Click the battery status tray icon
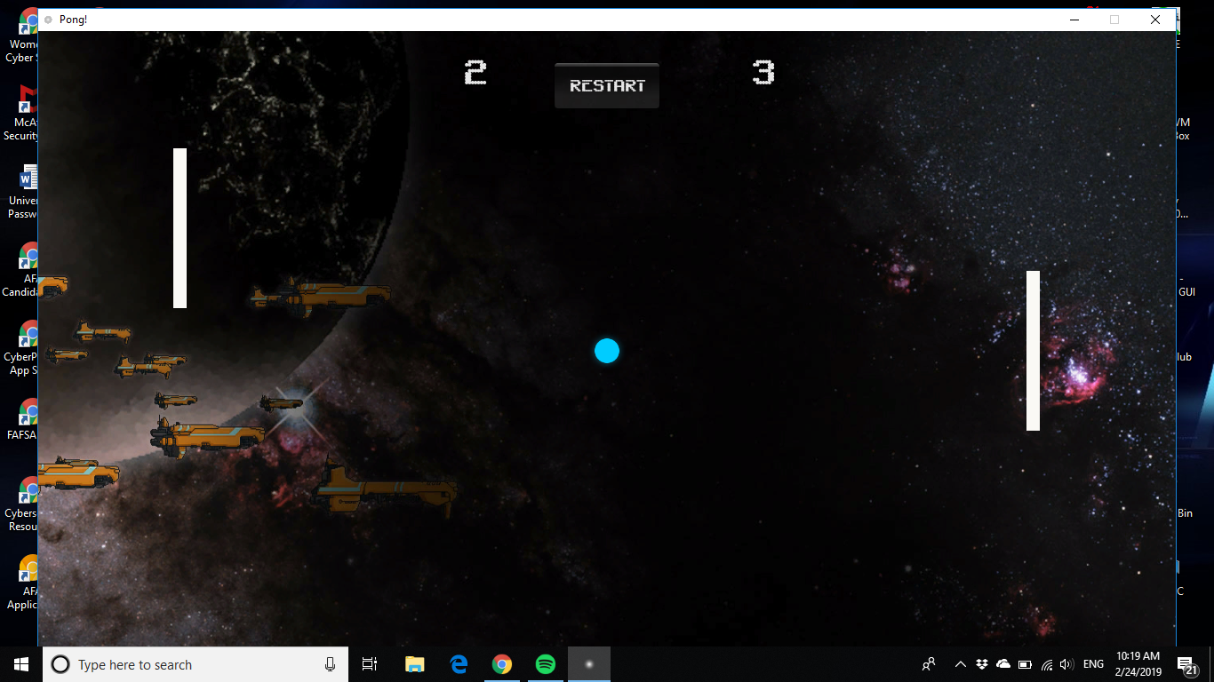 point(1025,664)
